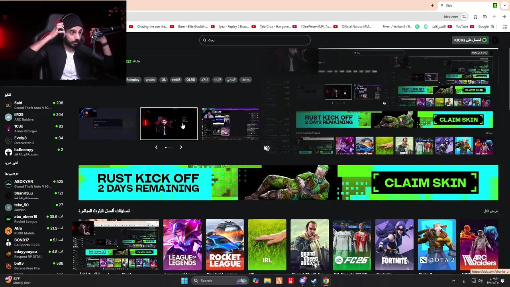
Task: Open itsEnemyy channel avatar in sidebar
Action: click(x=8, y=152)
